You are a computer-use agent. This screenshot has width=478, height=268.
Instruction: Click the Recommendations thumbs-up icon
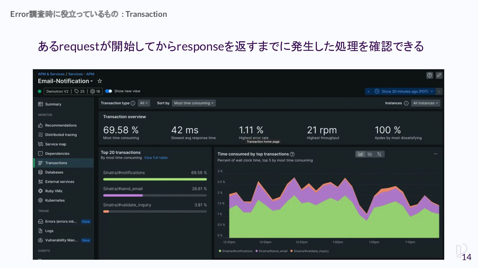40,125
